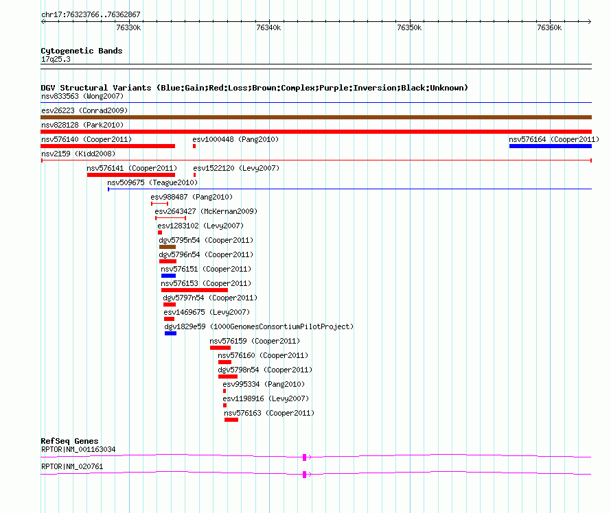Open the nsv576141 (Cooper2011) label
Screen dimensions: 611x513
click(132, 168)
